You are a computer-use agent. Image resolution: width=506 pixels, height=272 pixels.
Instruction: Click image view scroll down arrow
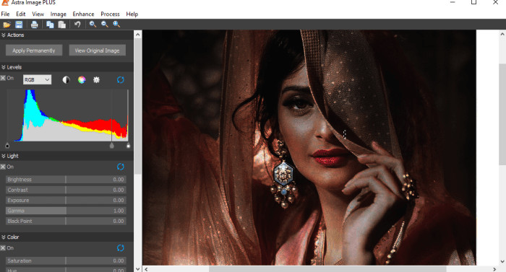tap(502, 261)
